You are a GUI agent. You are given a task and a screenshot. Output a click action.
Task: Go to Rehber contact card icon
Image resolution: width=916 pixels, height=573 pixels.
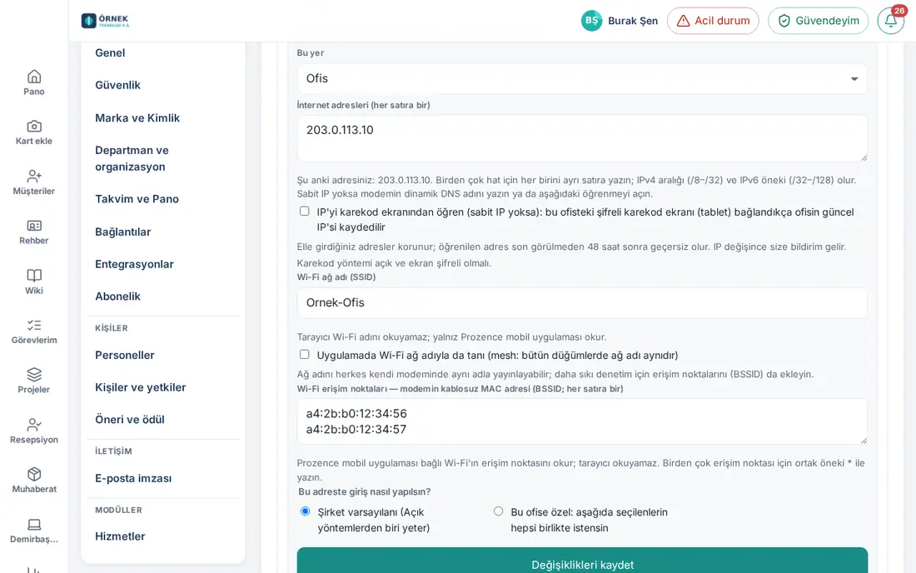34,226
